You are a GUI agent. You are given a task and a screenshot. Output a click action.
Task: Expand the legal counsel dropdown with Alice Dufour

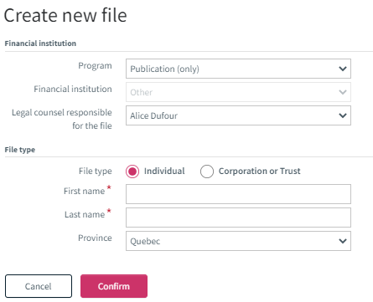tap(238, 115)
